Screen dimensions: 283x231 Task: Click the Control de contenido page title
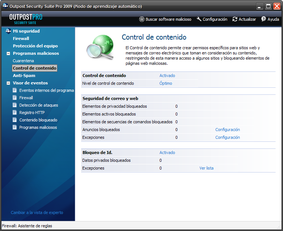coord(154,37)
